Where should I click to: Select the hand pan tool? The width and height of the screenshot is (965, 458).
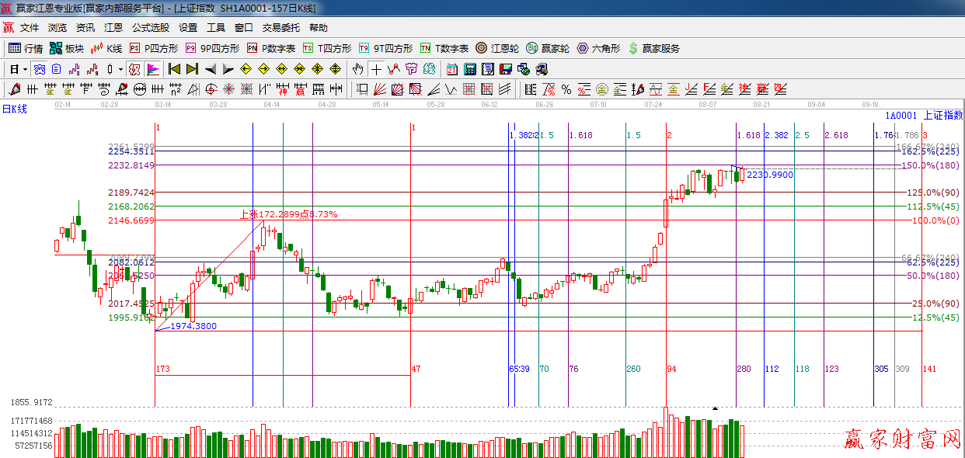(357, 69)
